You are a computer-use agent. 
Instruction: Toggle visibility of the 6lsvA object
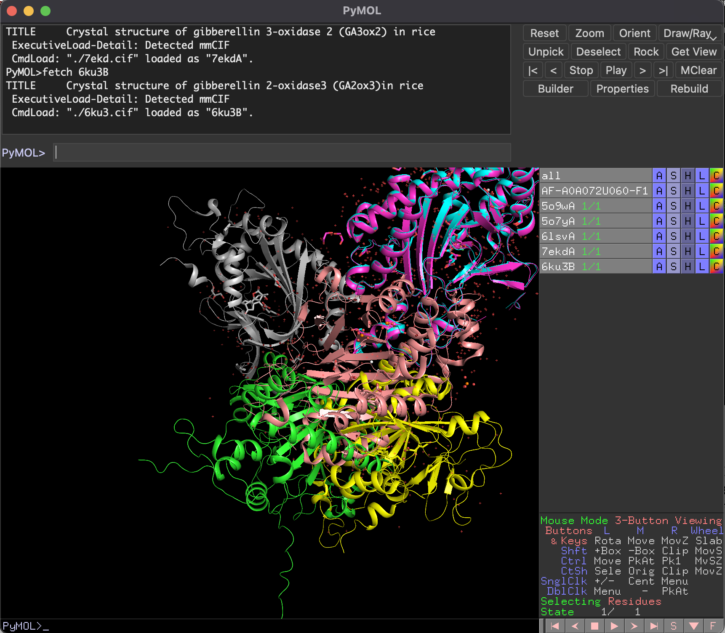click(x=558, y=236)
